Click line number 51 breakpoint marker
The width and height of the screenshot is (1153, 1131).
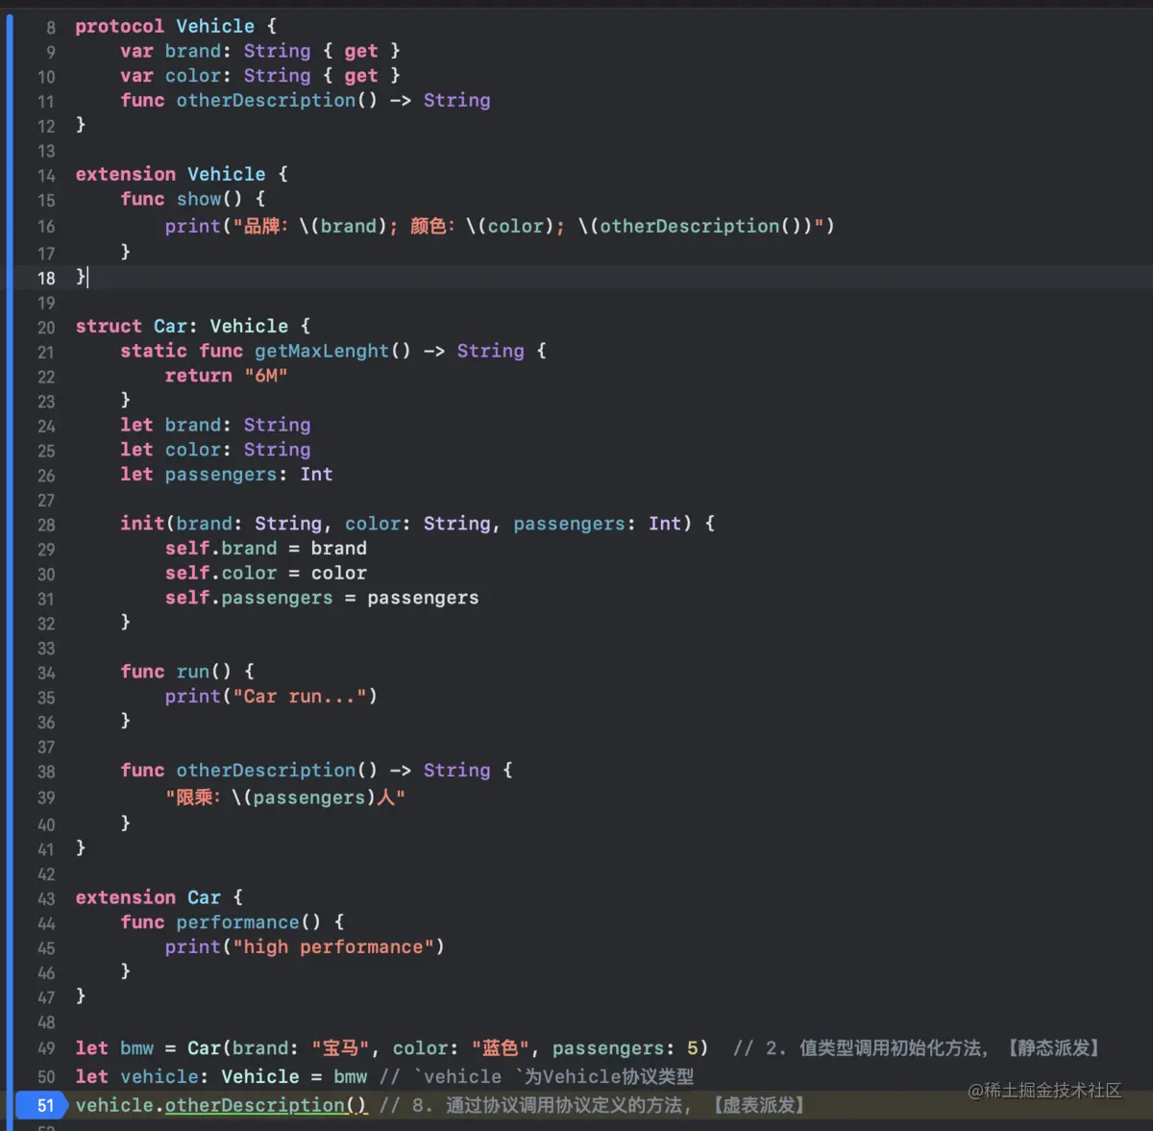tap(41, 1105)
